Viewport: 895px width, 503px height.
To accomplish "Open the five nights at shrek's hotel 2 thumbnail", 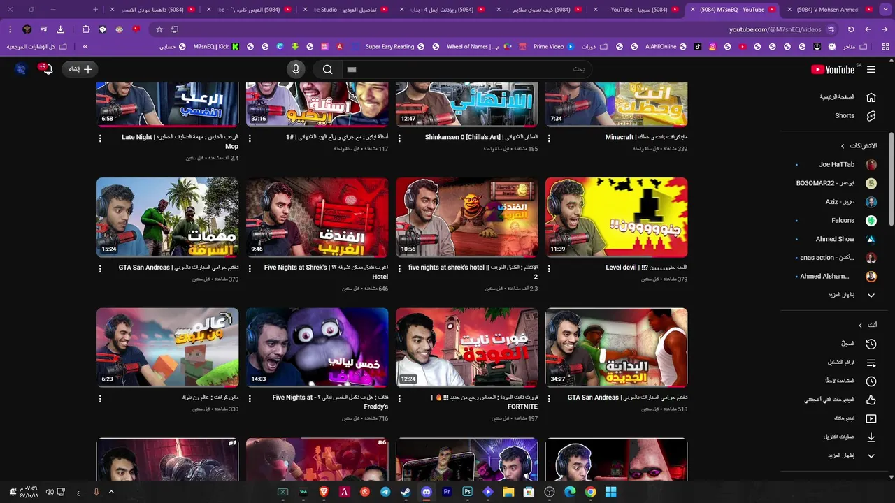I will [467, 217].
